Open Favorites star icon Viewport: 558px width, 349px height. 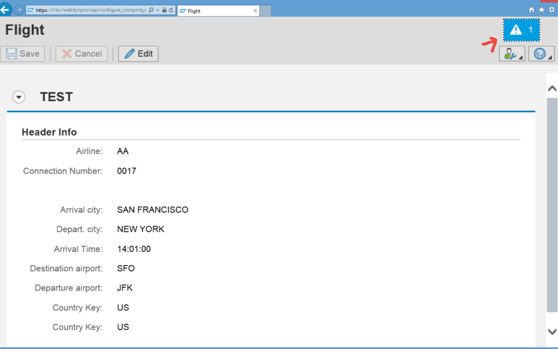coord(541,9)
